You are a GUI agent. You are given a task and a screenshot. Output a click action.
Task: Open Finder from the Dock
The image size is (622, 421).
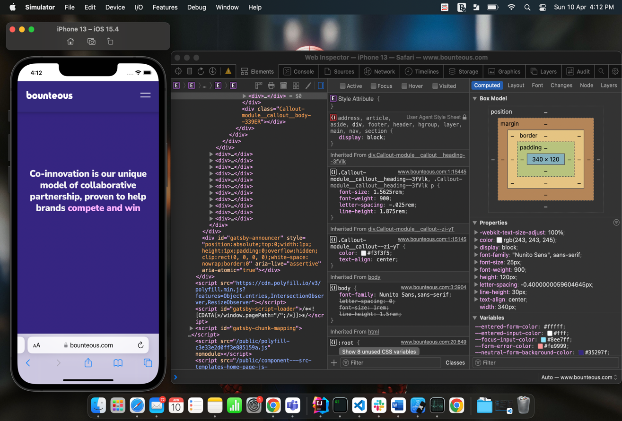[x=98, y=405]
